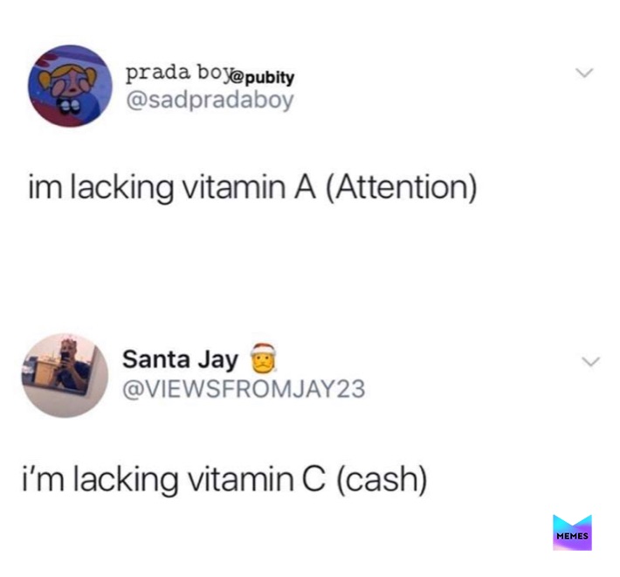This screenshot has width=620, height=577.
Task: Open the @sadpradaboy handle
Action: (x=210, y=100)
